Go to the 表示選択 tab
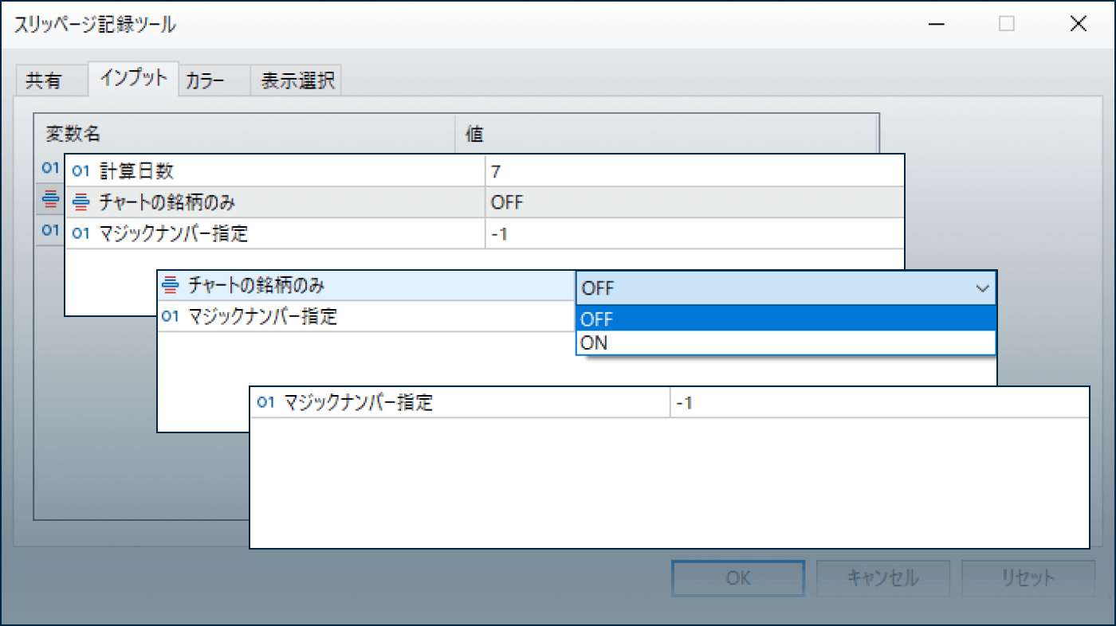Screen dimensions: 1116x626 297,81
